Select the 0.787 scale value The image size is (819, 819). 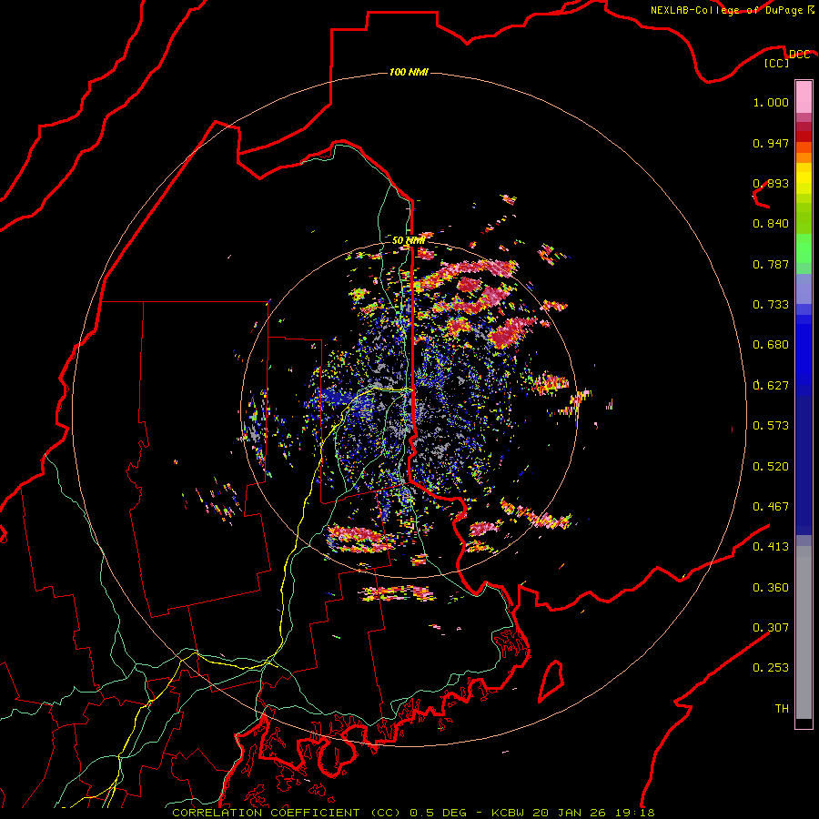coord(771,264)
